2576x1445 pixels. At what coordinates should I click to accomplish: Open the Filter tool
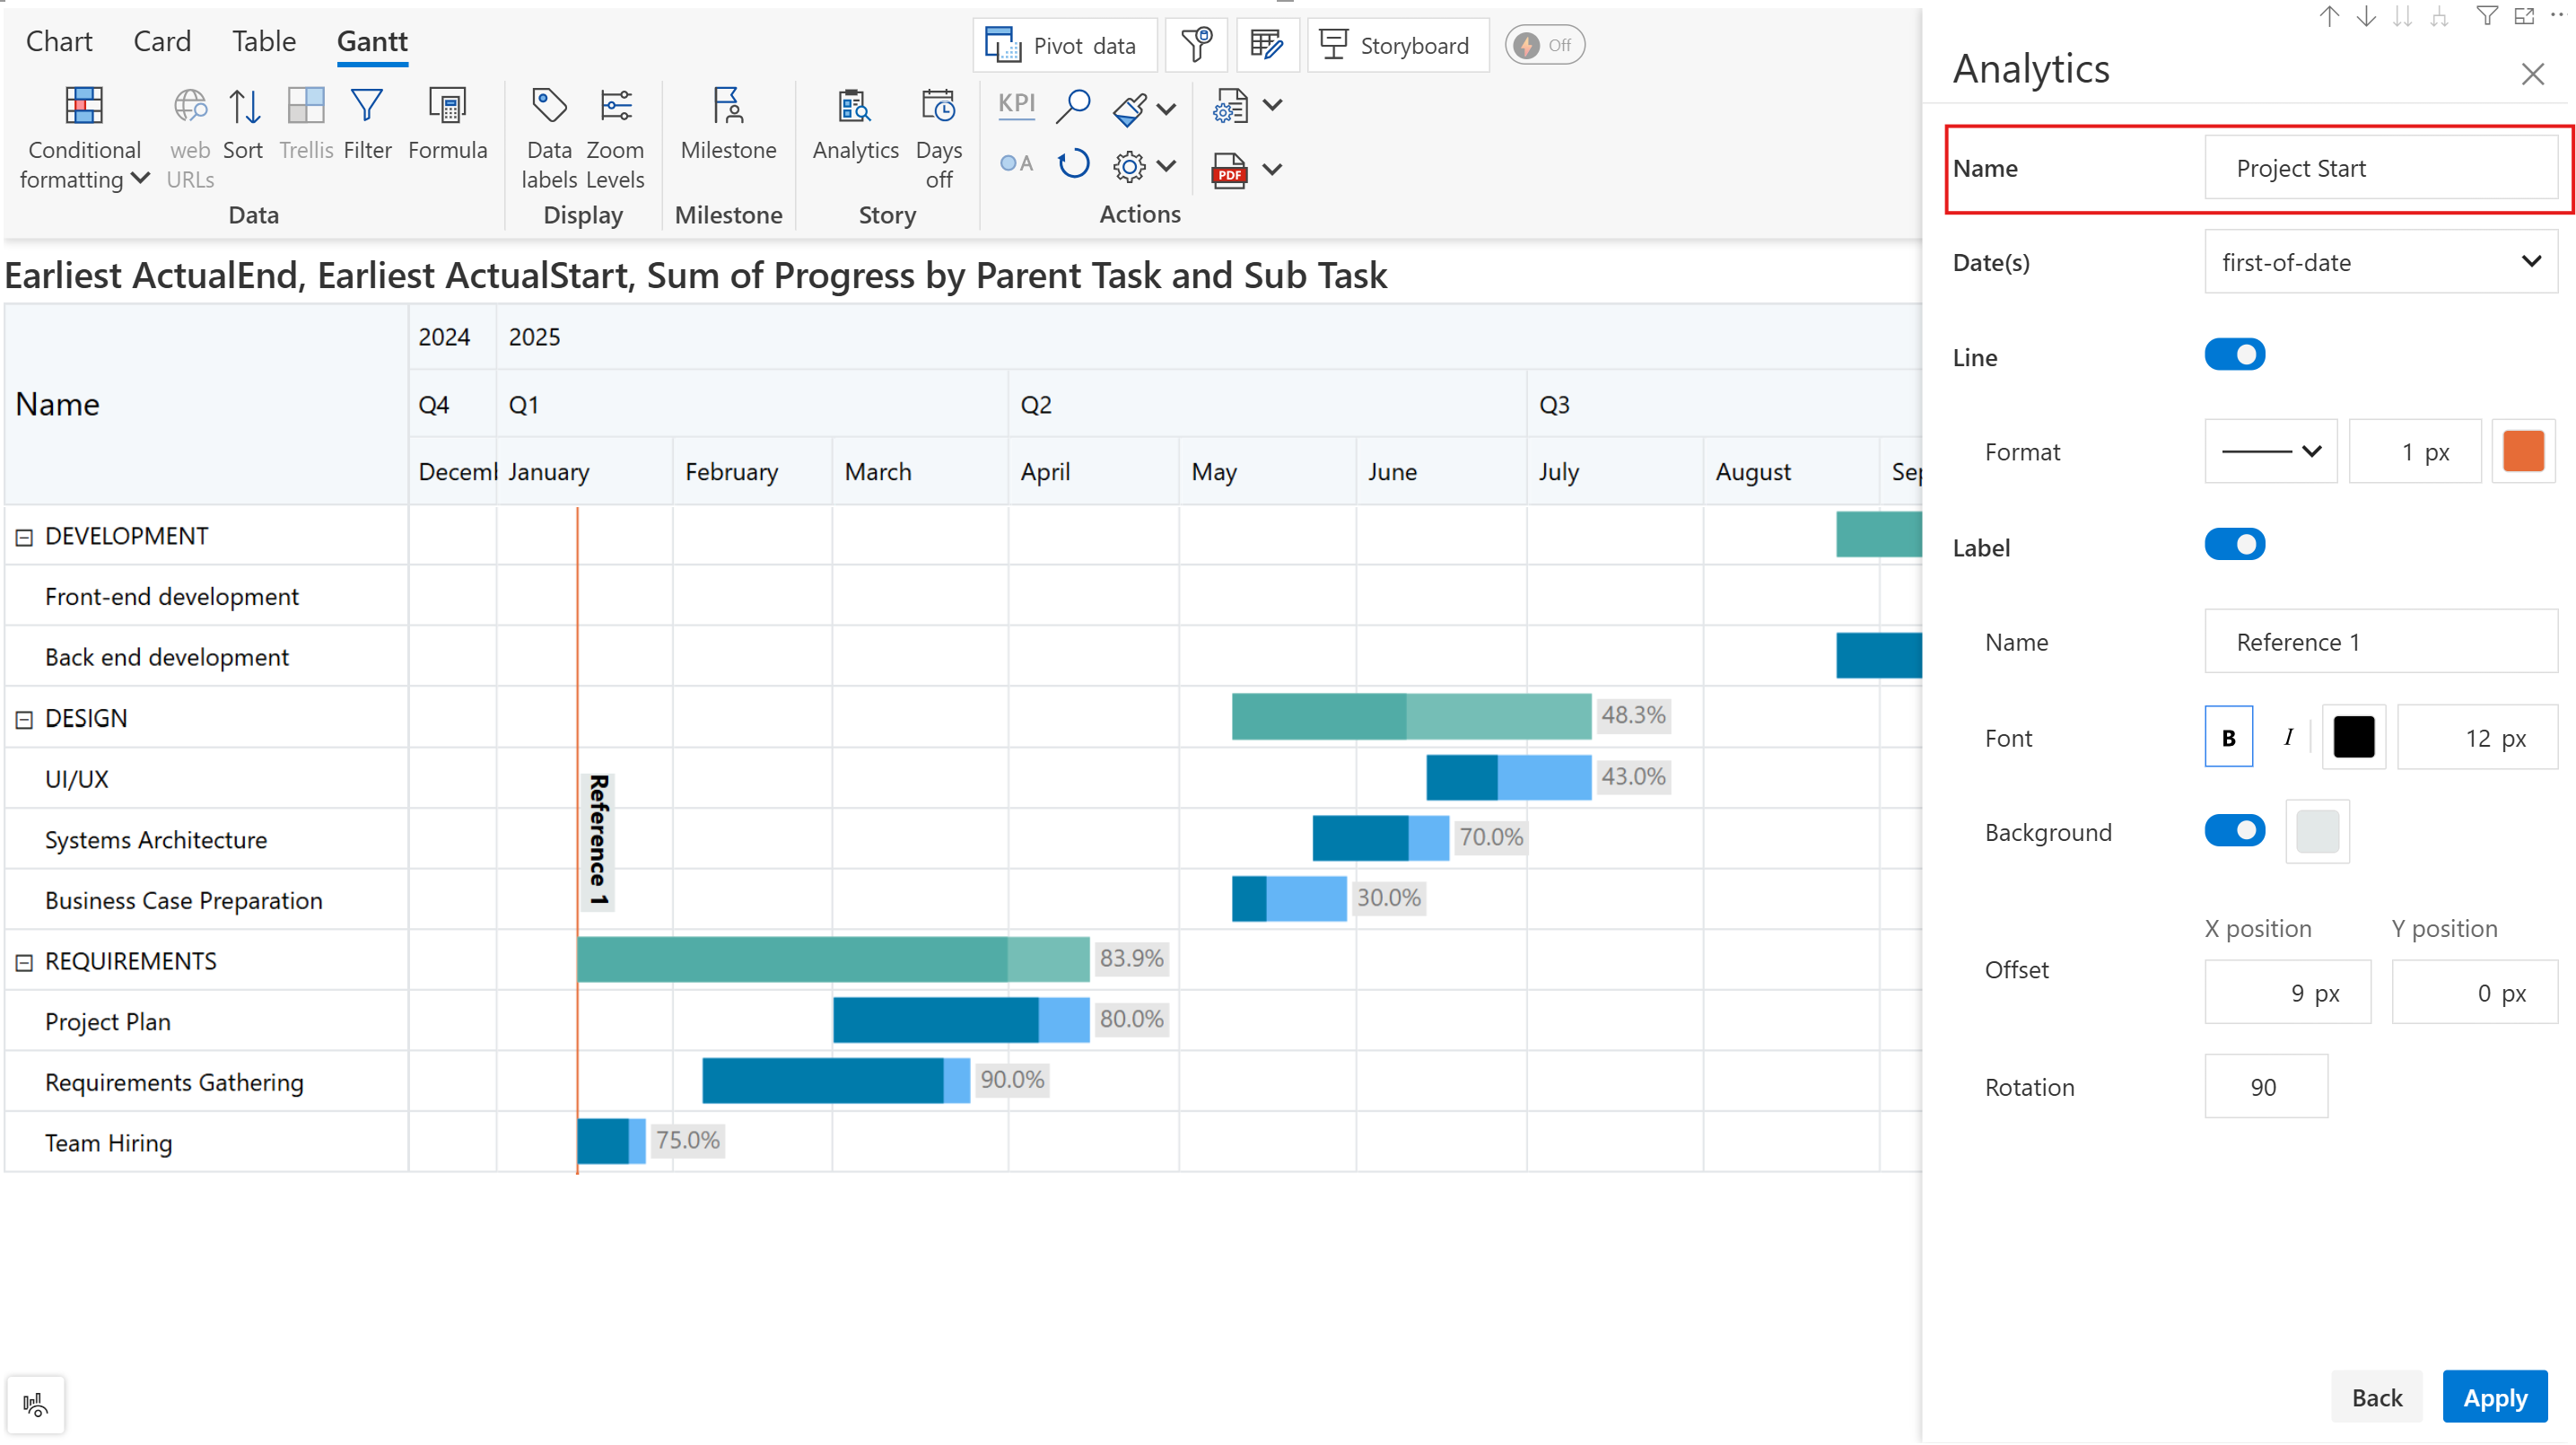[x=367, y=107]
